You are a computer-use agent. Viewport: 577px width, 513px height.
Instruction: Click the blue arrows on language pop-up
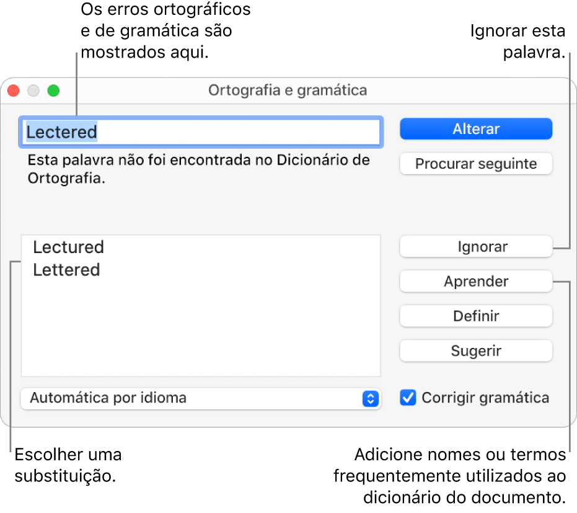tap(369, 398)
